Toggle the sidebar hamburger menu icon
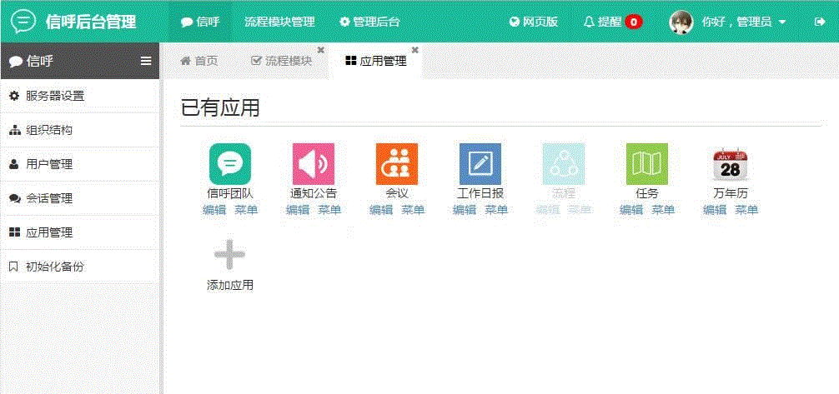The width and height of the screenshot is (839, 394). [x=146, y=61]
